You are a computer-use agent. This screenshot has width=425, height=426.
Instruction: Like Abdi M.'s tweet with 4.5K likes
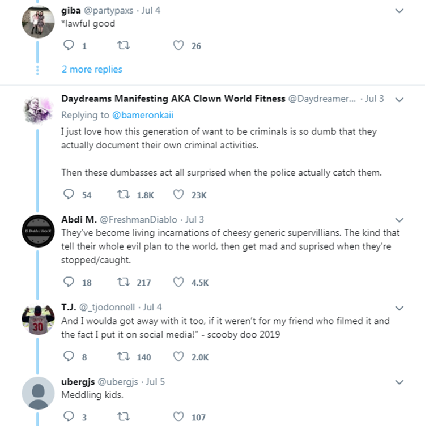tap(178, 282)
